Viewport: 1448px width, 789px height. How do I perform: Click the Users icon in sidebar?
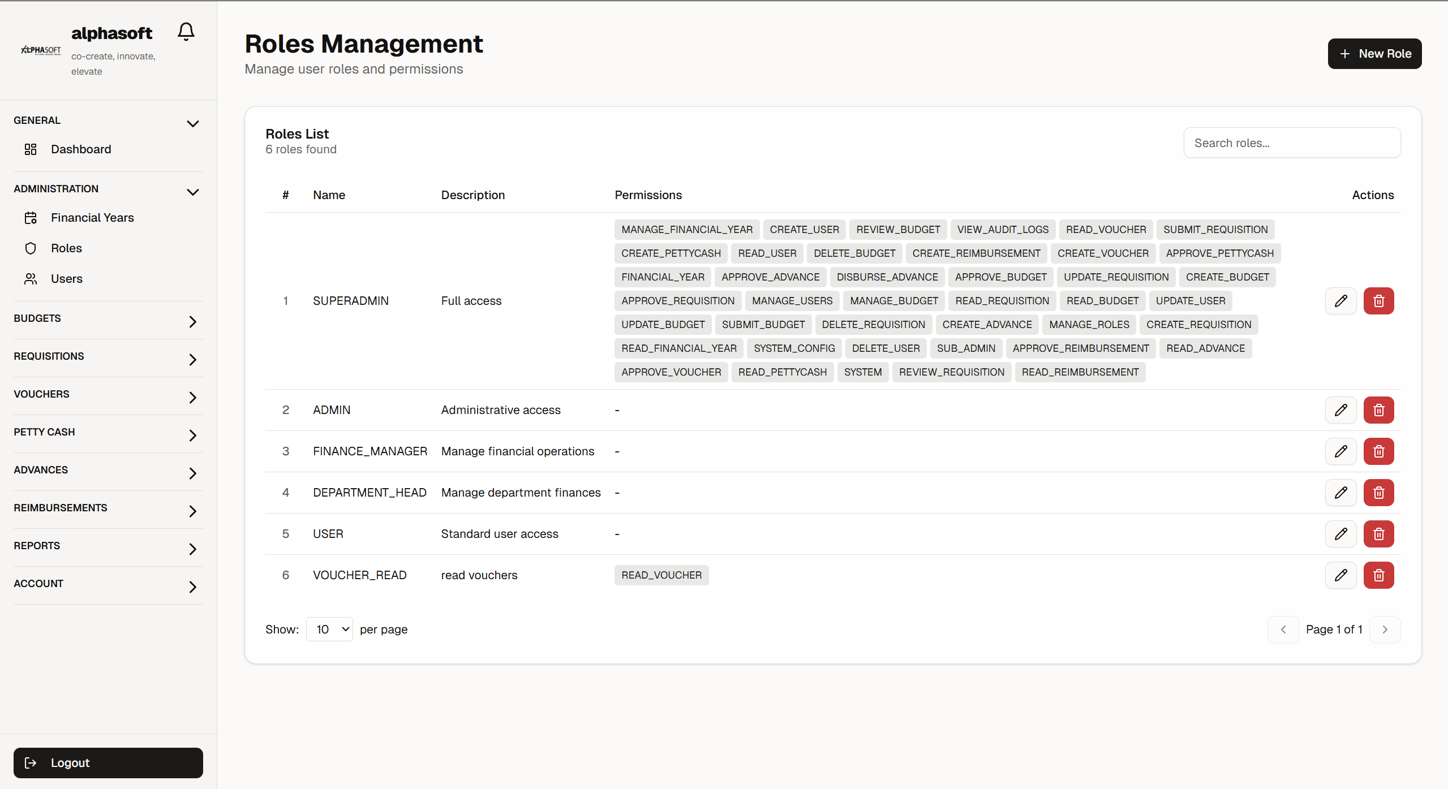click(x=30, y=278)
